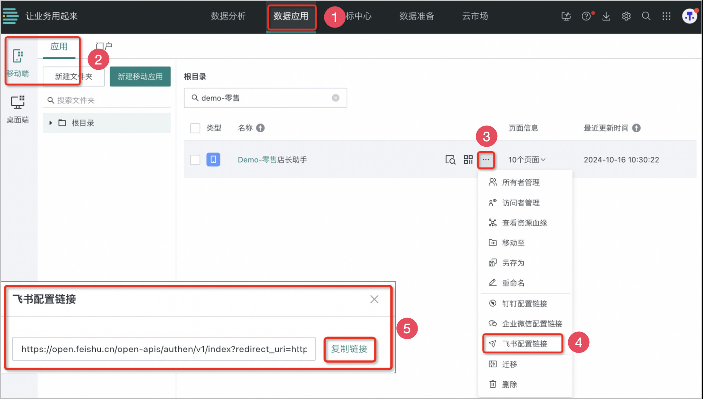
Task: Click the preview icon for Demo-零售店长助手
Action: point(450,160)
